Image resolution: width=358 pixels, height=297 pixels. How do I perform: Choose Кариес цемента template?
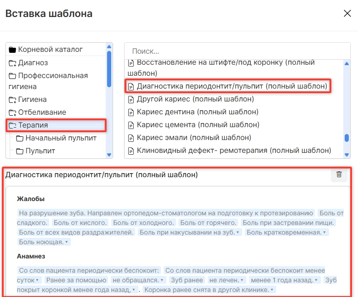(198, 125)
